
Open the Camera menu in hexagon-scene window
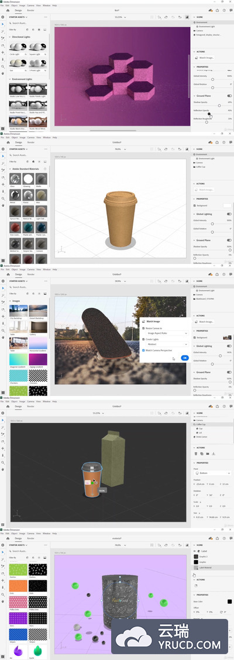pyautogui.click(x=30, y=5)
